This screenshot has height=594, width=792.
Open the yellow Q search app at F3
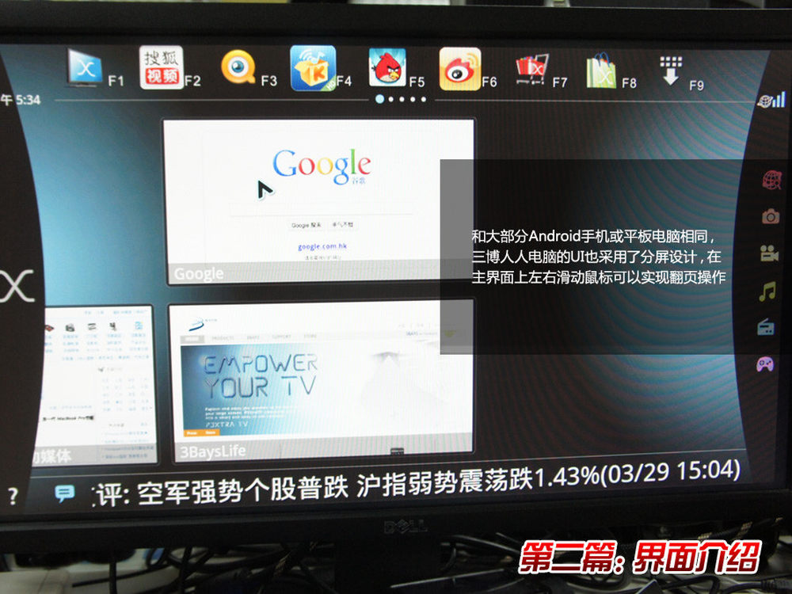238,67
